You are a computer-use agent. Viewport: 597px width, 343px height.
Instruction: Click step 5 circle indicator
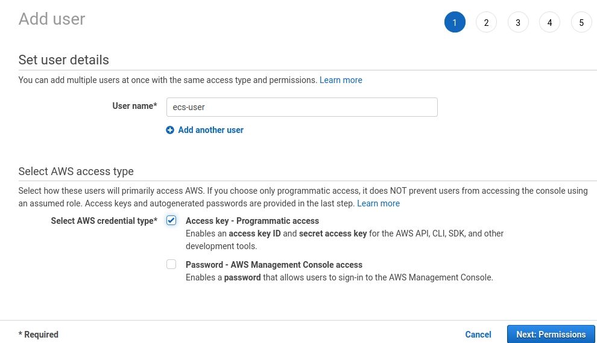[581, 23]
